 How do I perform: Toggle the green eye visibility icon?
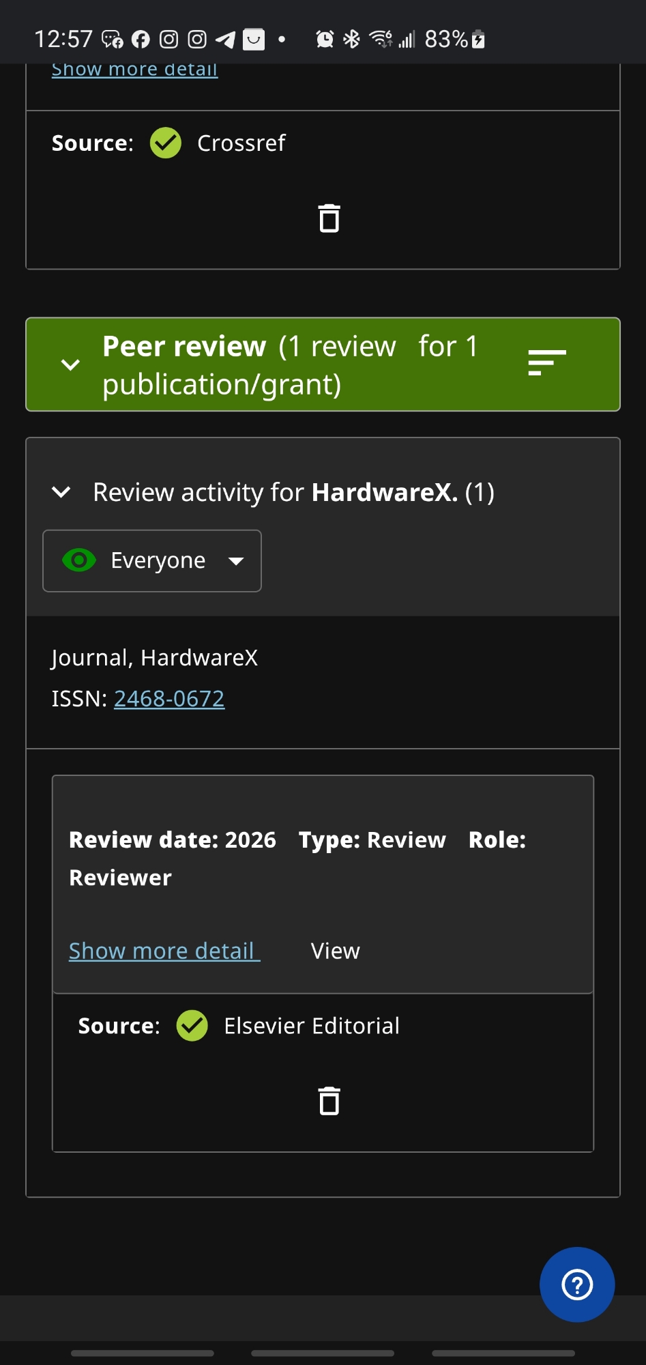click(79, 560)
